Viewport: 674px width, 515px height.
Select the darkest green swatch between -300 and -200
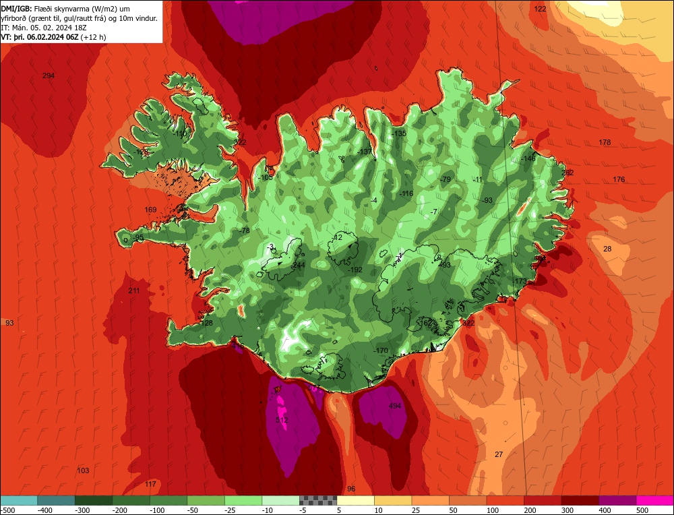[93, 500]
